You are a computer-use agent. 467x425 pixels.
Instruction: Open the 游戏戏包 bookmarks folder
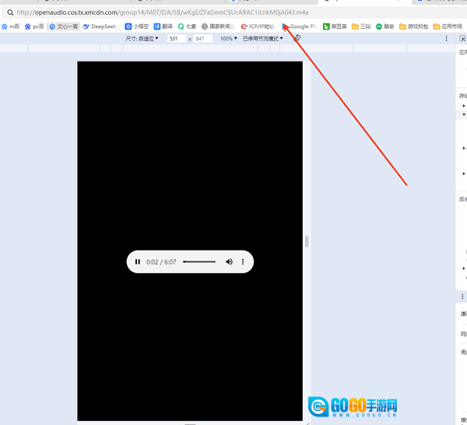point(413,26)
